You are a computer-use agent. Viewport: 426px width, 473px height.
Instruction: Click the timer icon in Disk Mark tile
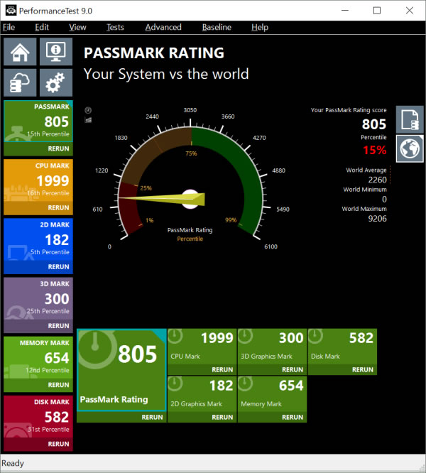315,336
